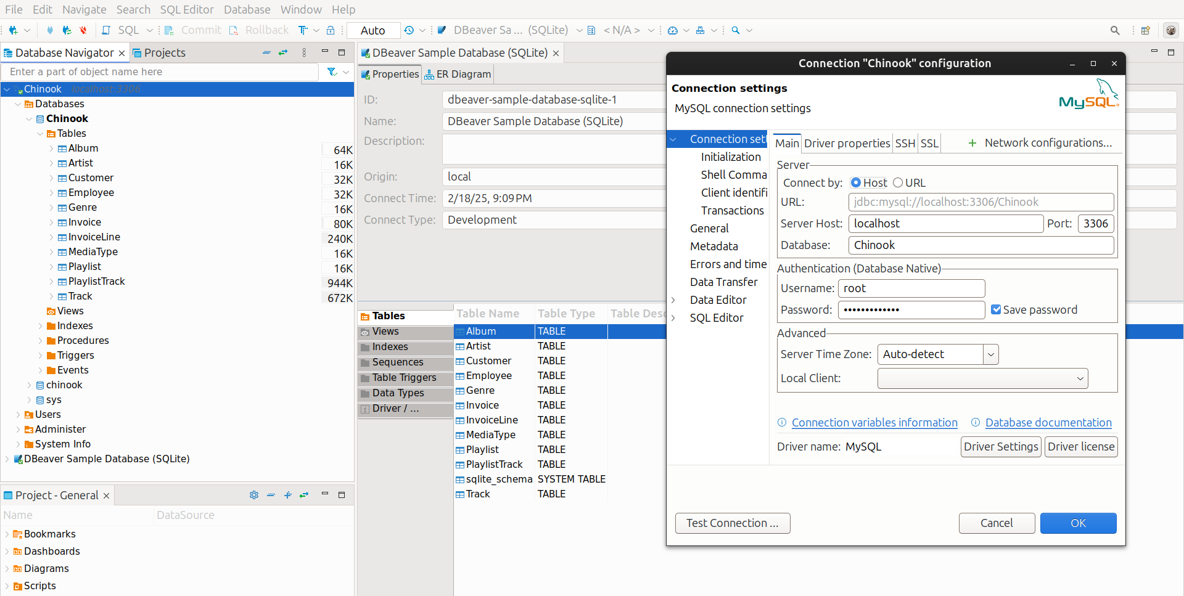Click link with editor arrows in Database Navigator
The image size is (1184, 596).
coord(283,53)
